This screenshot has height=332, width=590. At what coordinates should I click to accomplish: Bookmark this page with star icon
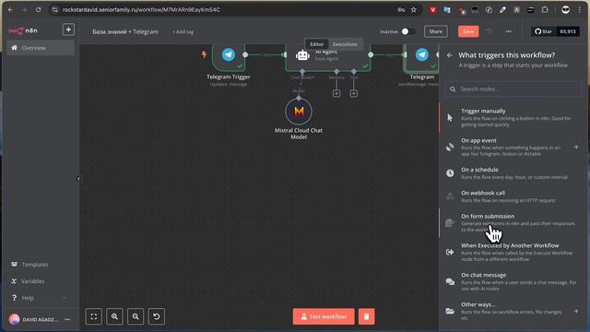414,10
